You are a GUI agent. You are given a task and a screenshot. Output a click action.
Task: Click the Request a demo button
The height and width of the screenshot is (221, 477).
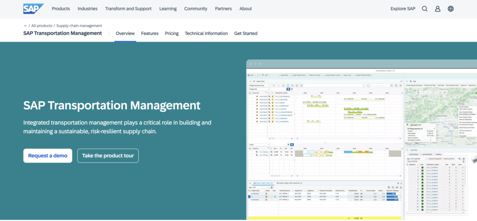coord(48,156)
